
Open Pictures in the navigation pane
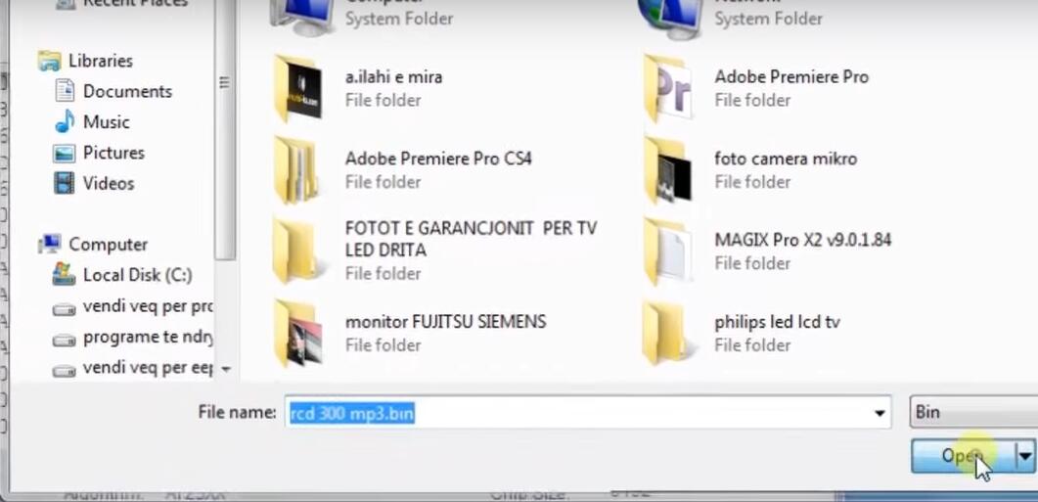pyautogui.click(x=113, y=153)
